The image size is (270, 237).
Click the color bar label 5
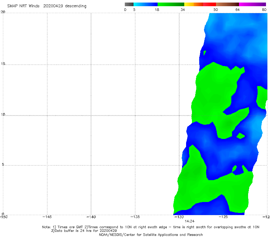point(134,10)
